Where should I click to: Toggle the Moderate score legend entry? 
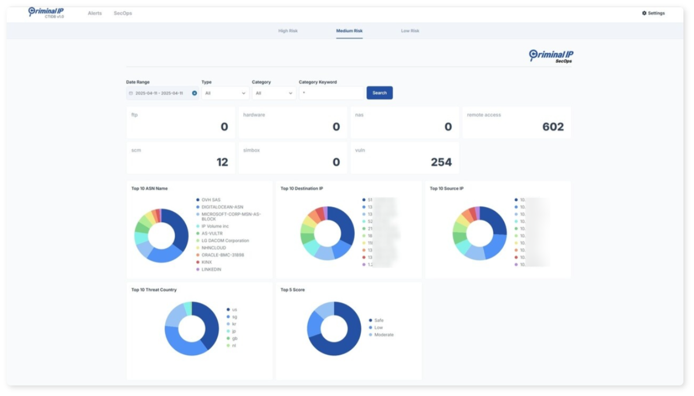point(381,335)
